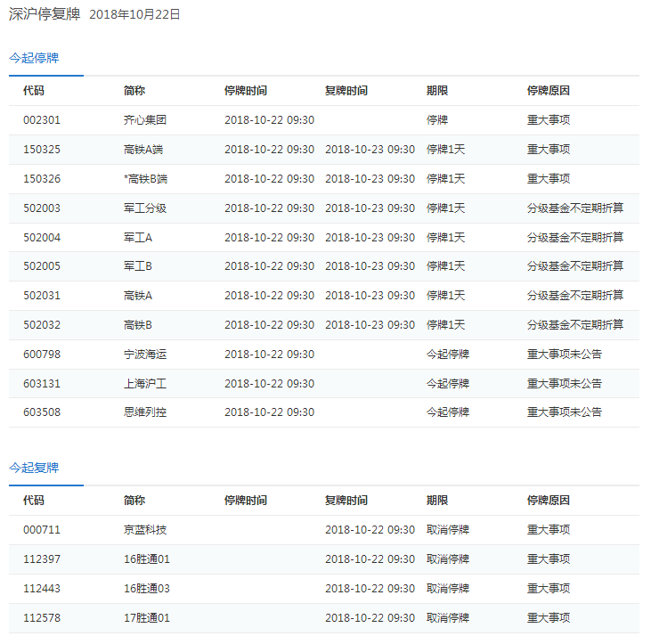Open the 齐心集团 stock name
This screenshot has height=636, width=651.
[145, 120]
